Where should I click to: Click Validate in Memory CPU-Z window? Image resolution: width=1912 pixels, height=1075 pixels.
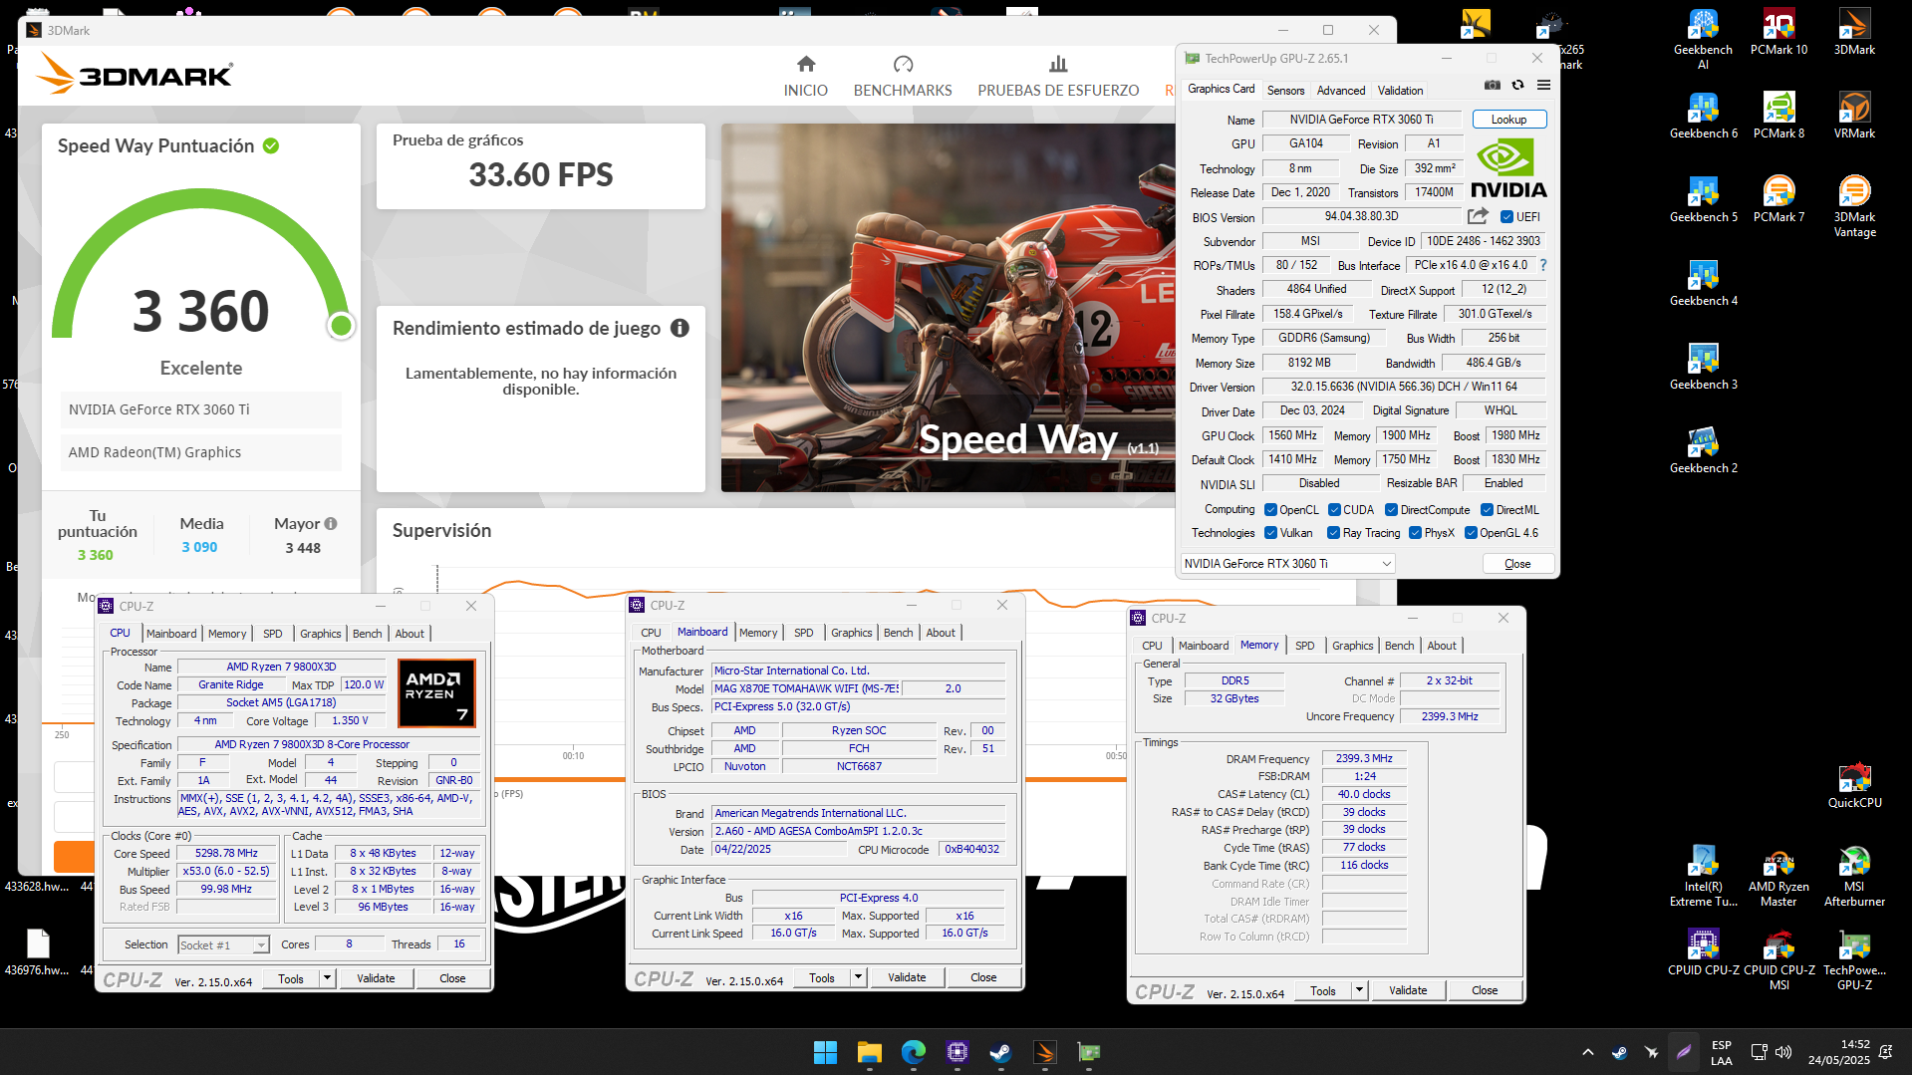[1408, 990]
